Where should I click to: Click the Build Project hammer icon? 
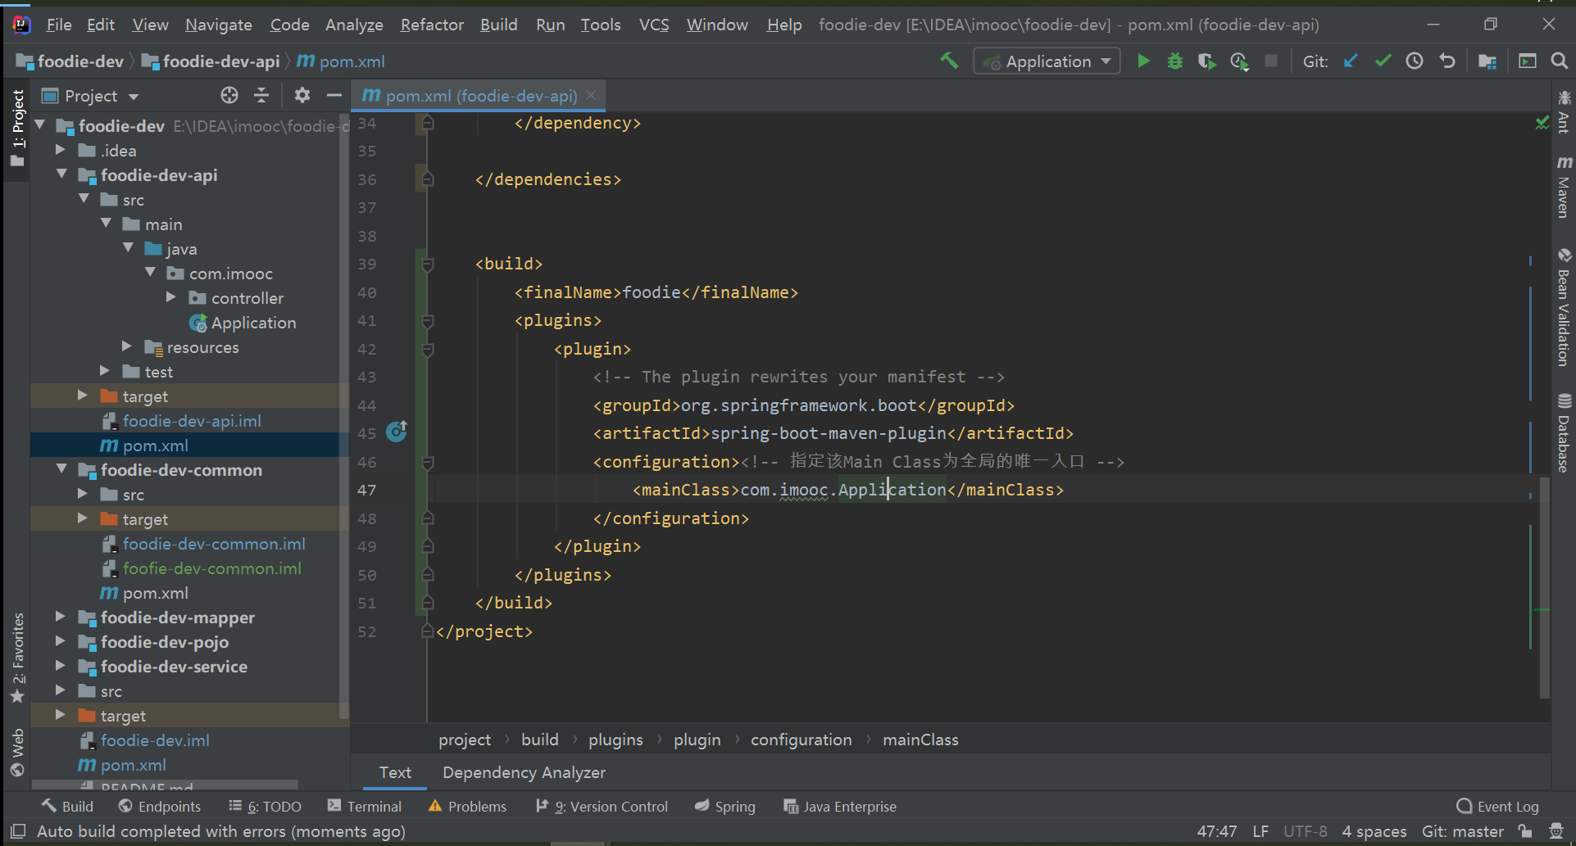(949, 61)
